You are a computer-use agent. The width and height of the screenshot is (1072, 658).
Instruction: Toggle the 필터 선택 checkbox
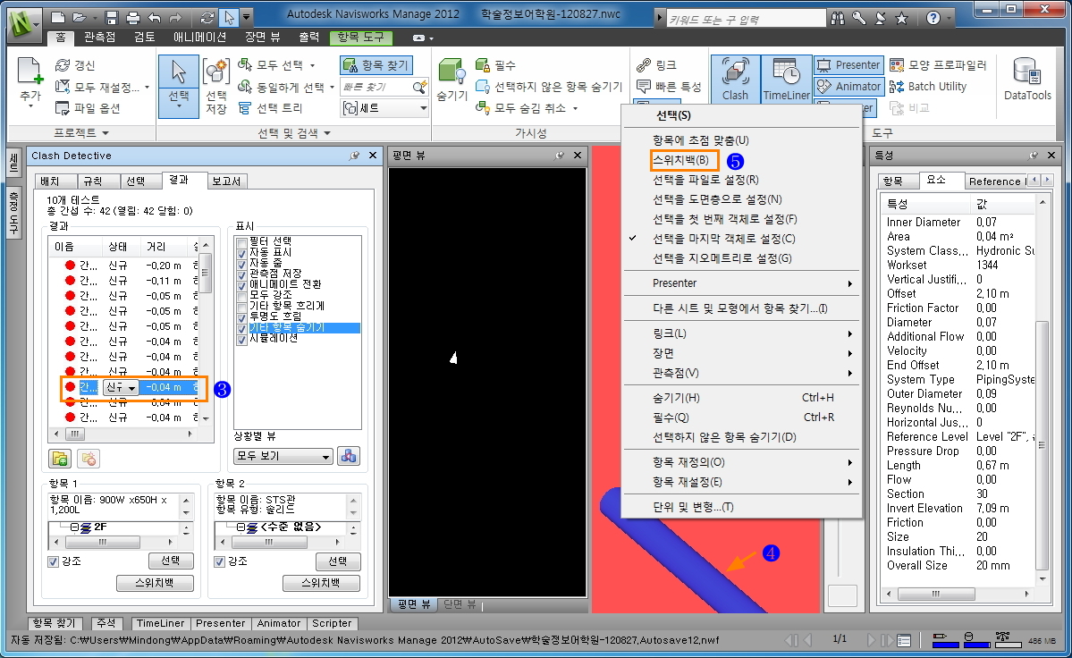[241, 242]
